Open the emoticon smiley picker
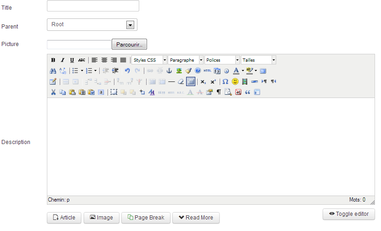 [x=235, y=81]
